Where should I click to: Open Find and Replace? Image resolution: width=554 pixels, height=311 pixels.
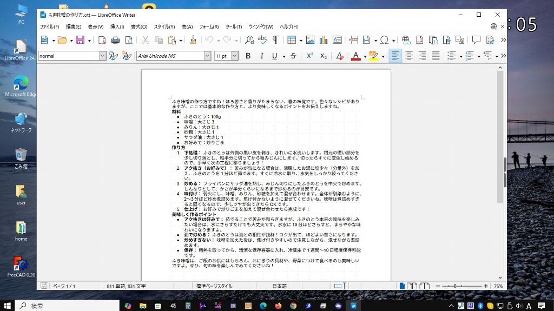(x=249, y=40)
